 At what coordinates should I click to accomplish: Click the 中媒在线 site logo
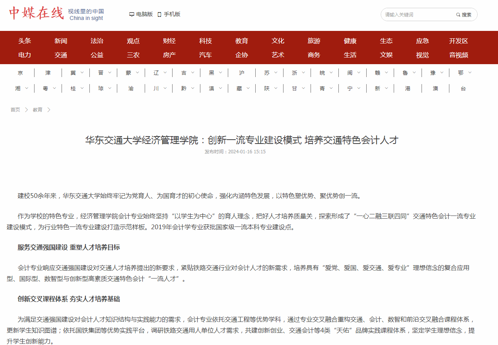36,13
